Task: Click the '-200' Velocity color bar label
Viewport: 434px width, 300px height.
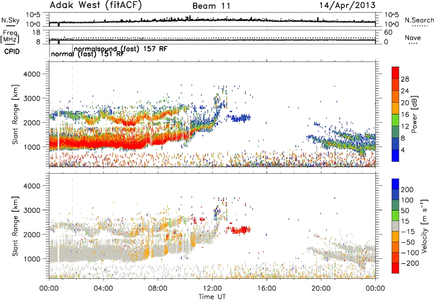Action: tap(410, 263)
